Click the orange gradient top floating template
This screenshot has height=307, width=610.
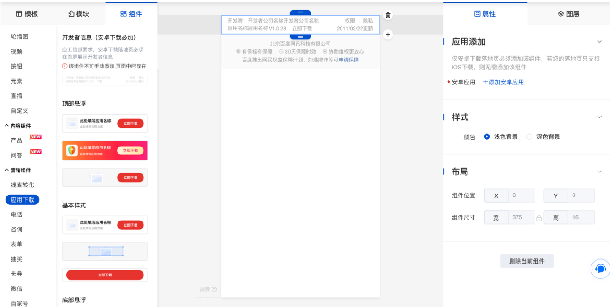[x=105, y=151]
